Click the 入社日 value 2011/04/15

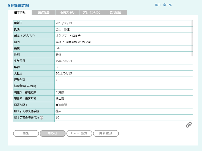(x=64, y=73)
